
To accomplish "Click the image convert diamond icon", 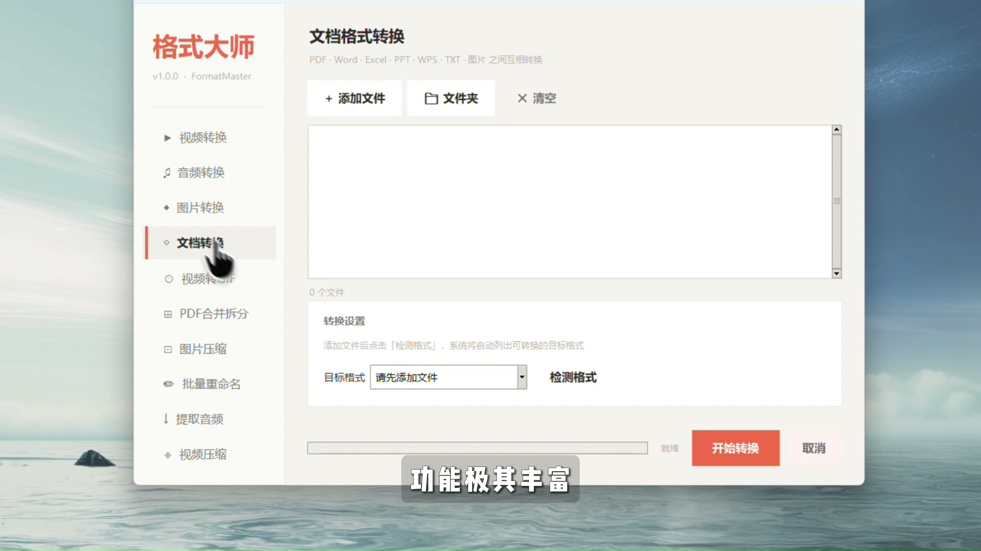I will coord(166,208).
